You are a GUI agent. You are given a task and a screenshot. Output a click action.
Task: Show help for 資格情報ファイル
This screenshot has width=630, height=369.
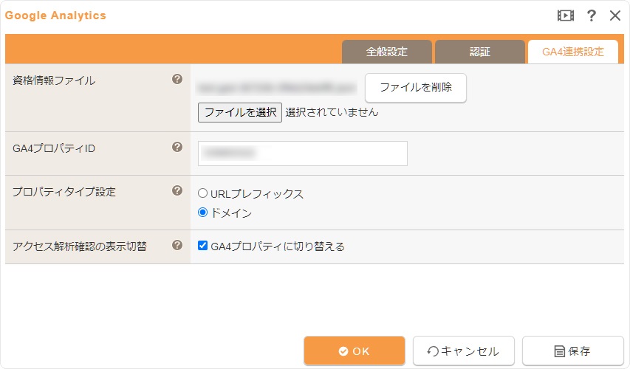point(177,79)
